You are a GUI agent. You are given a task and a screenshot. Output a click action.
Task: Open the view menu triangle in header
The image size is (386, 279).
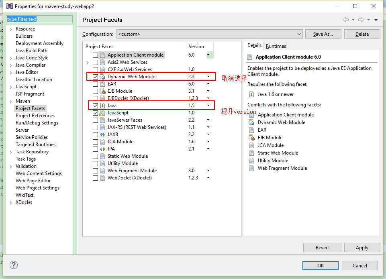coord(376,20)
